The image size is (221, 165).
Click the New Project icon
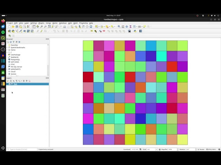[x=9, y=26]
